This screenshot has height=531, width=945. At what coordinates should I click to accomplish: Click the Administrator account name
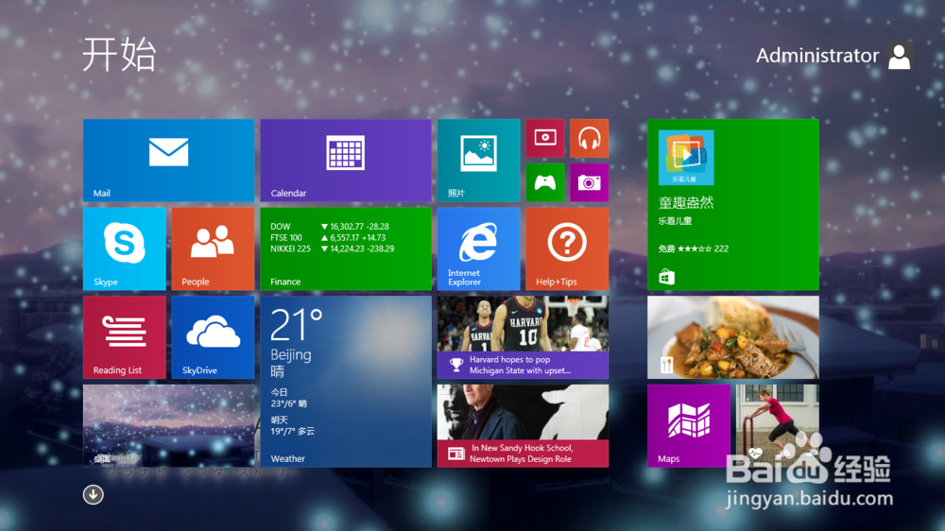(817, 56)
